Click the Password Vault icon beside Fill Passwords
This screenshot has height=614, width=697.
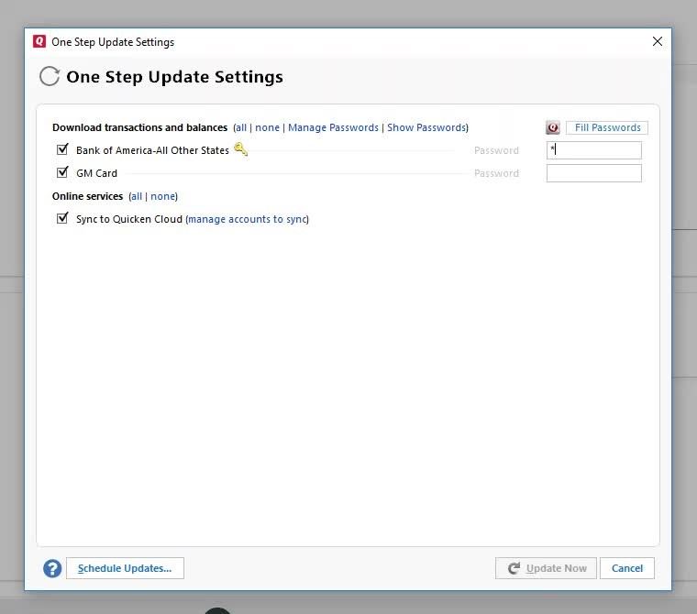point(552,128)
